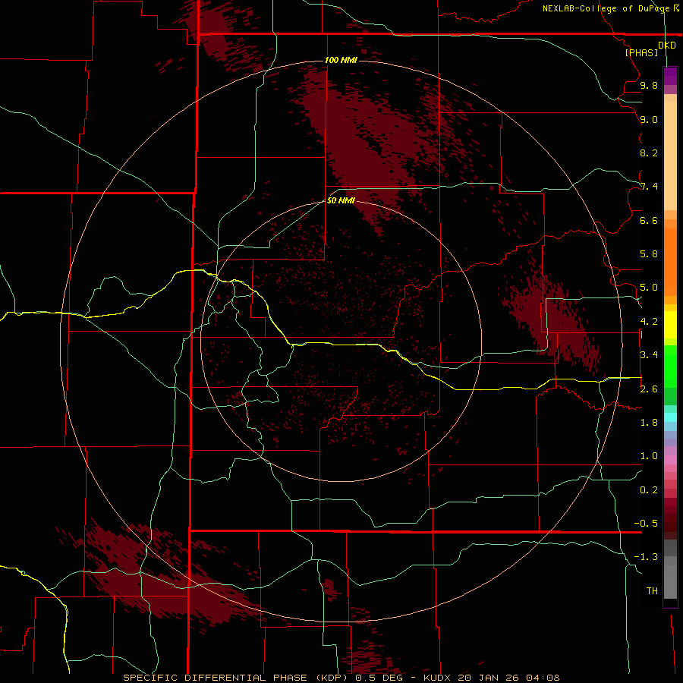This screenshot has width=683, height=683.
Task: Click the 1.8 scale value
Action: [x=649, y=423]
